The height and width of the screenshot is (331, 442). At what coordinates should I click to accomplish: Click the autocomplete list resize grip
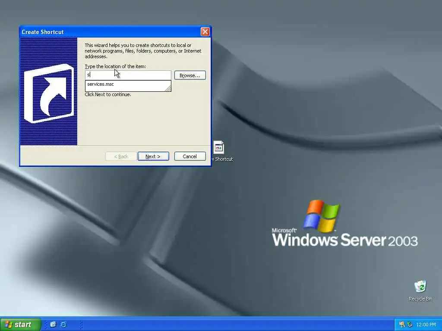point(168,88)
